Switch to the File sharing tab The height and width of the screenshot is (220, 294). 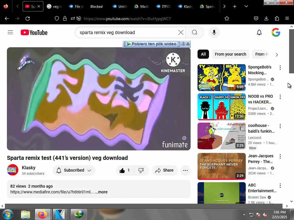pos(76,6)
